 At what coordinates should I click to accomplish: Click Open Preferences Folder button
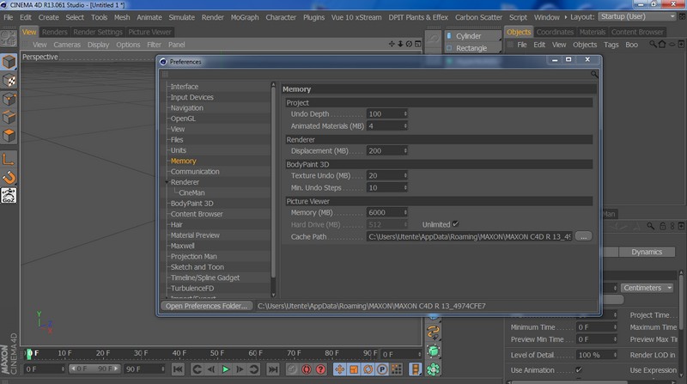[206, 306]
